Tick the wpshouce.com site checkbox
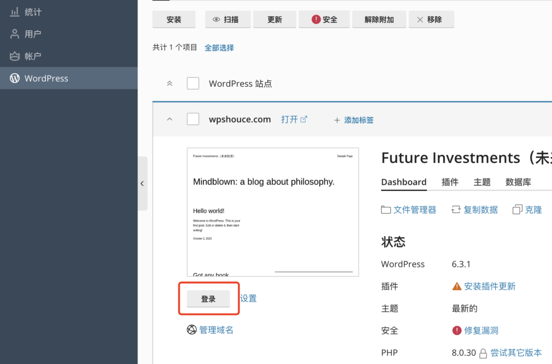The image size is (552, 364). pos(193,119)
